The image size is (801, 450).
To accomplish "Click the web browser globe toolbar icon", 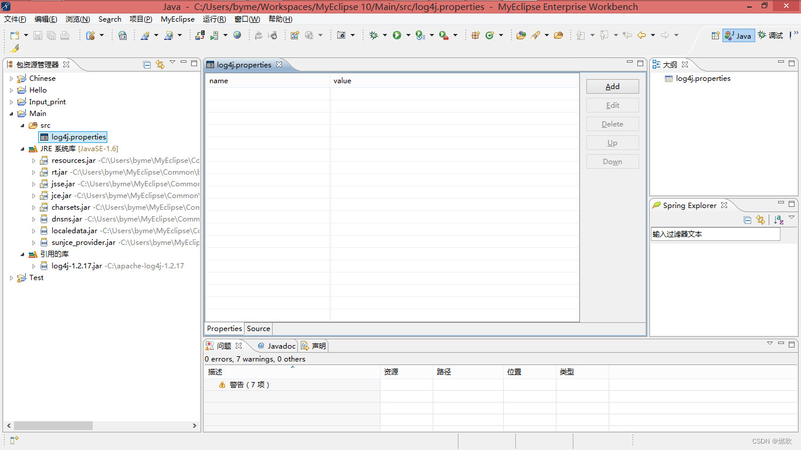I will point(237,35).
